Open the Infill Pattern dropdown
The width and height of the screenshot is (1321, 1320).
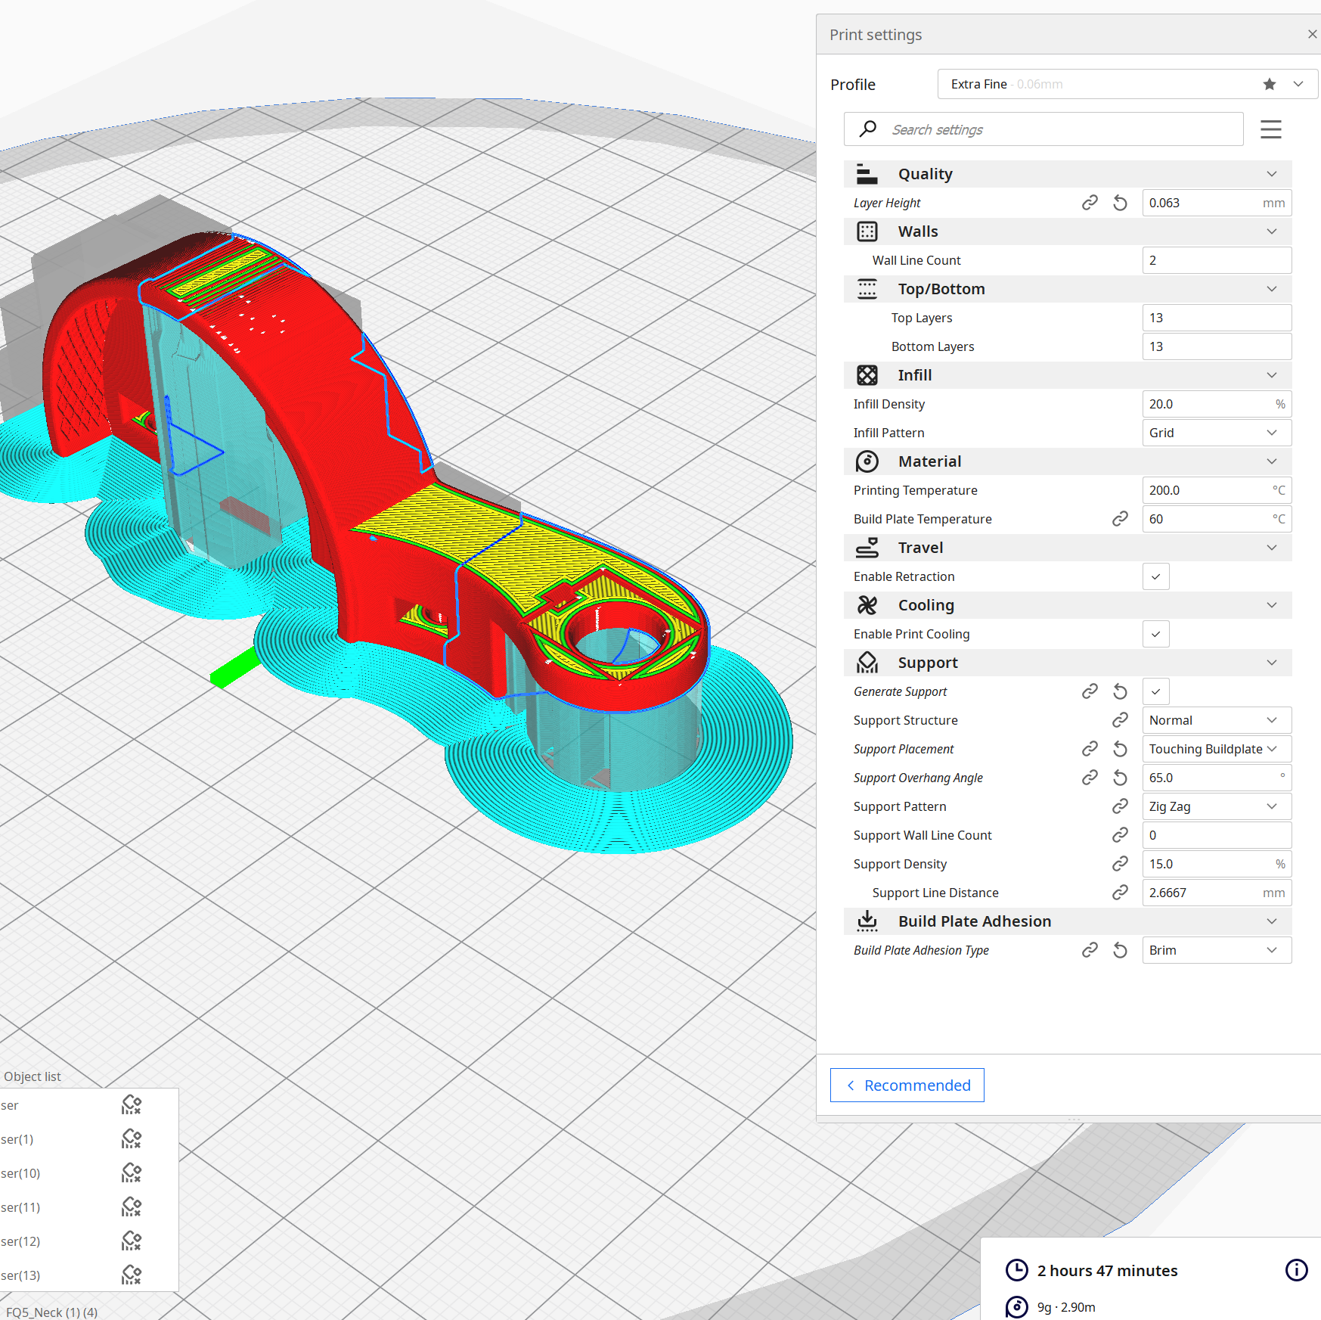click(1216, 433)
